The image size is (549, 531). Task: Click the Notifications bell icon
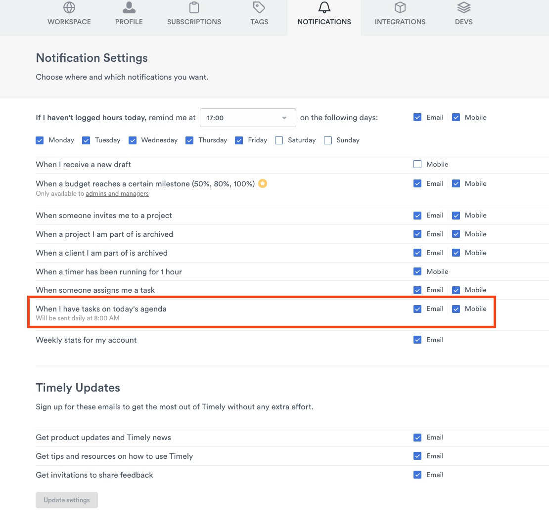(x=324, y=7)
